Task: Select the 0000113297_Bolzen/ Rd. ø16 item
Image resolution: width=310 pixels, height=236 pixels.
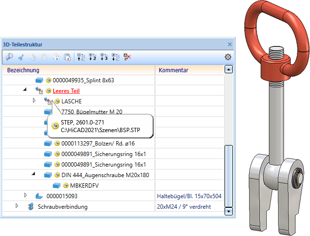Action: [98, 143]
